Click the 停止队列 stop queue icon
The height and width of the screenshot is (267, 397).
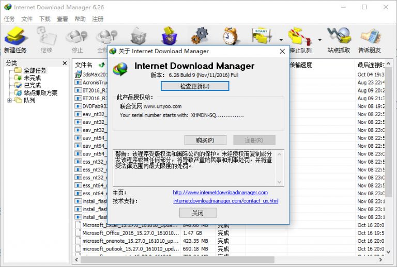300,40
